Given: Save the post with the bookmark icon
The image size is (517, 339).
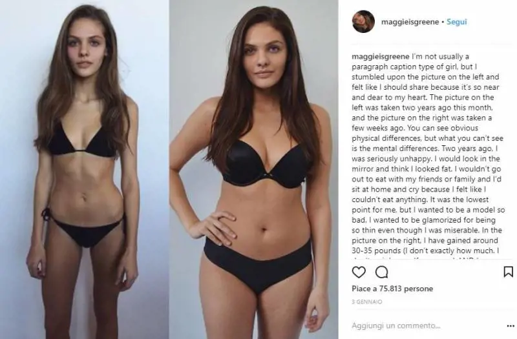Looking at the screenshot, I should [x=508, y=272].
